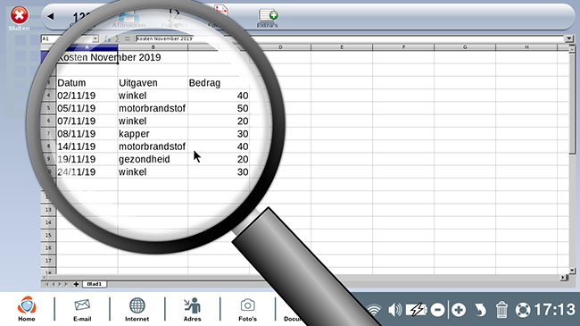Click the Sum sigma icon in formula bar
Screen dimensions: 580x326
tap(117, 38)
